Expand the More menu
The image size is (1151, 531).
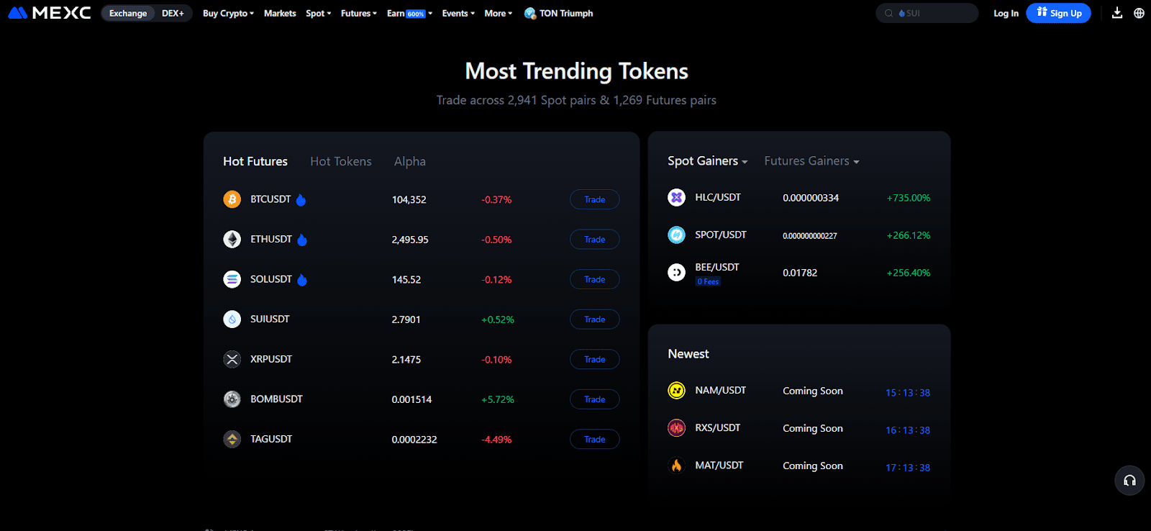[x=498, y=13]
